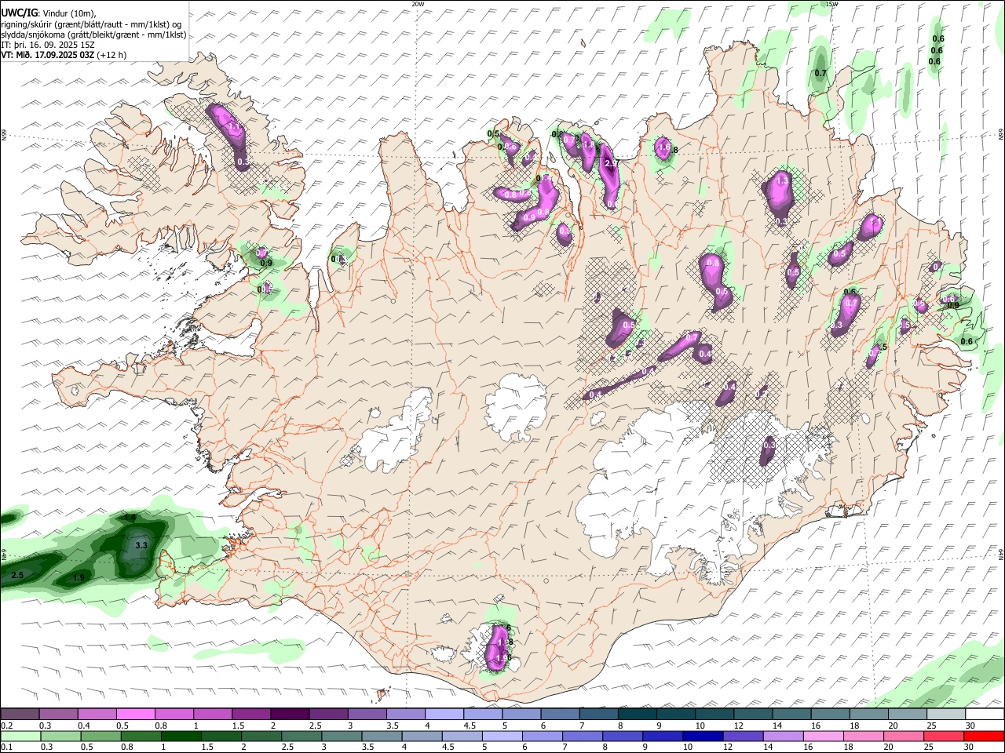Screen dimensions: 1005x753
Task: Click the snow scale swatch labeled 16
Action: [830, 714]
